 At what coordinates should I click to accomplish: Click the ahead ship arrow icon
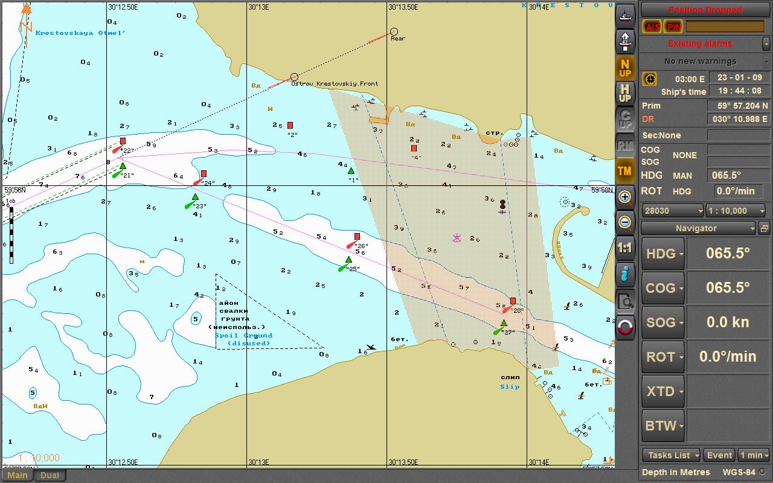(x=626, y=41)
